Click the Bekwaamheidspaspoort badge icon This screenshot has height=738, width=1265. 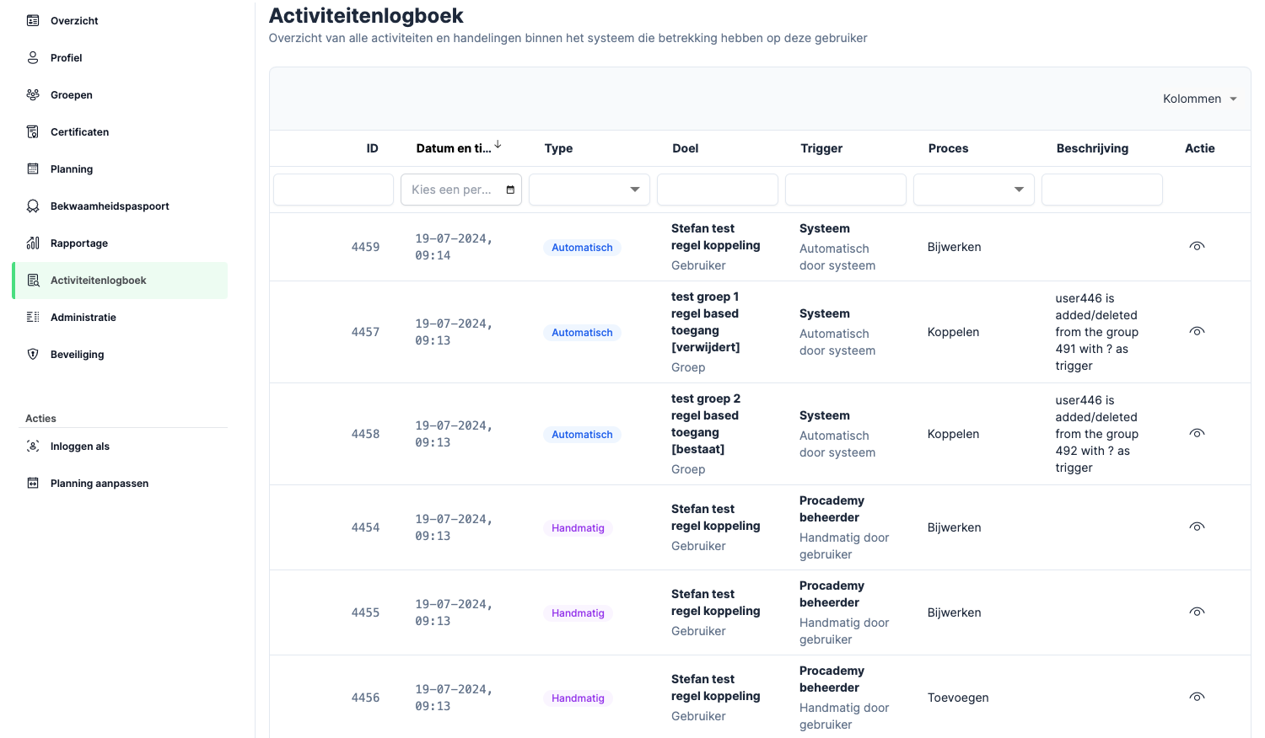click(x=33, y=206)
